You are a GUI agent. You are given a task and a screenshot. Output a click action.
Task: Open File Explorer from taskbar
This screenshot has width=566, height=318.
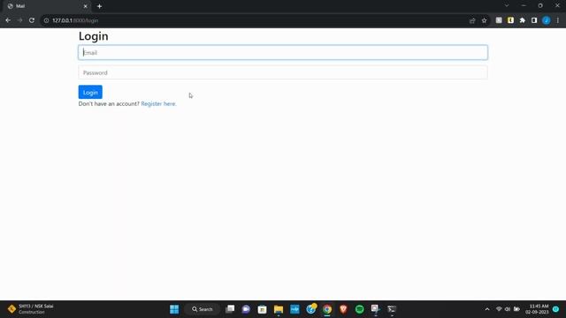[279, 309]
